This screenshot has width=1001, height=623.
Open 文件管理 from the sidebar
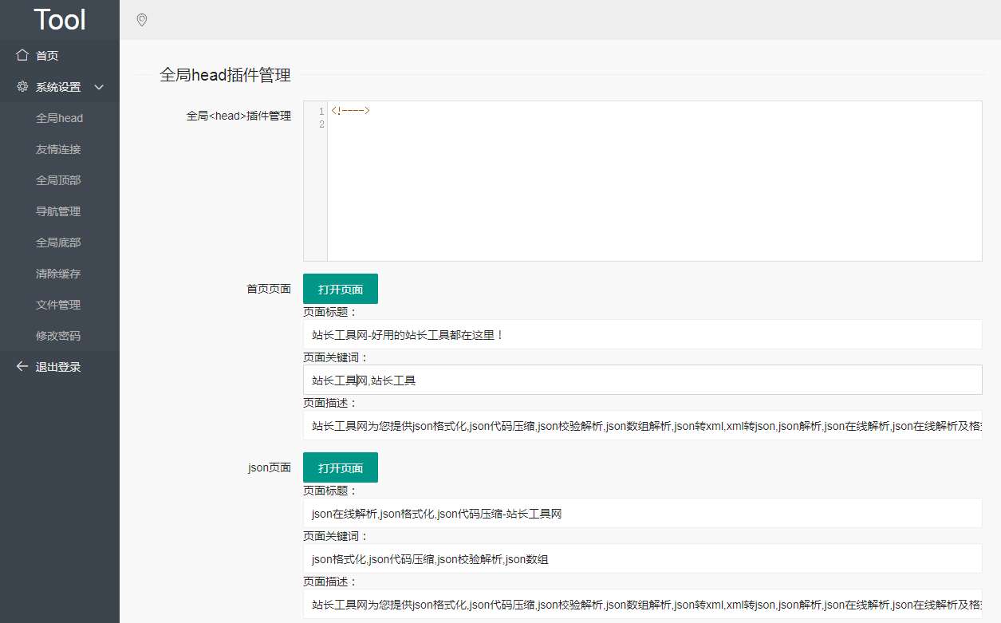(60, 304)
